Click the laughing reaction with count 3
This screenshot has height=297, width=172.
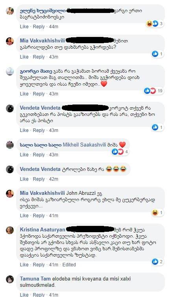click(149, 24)
